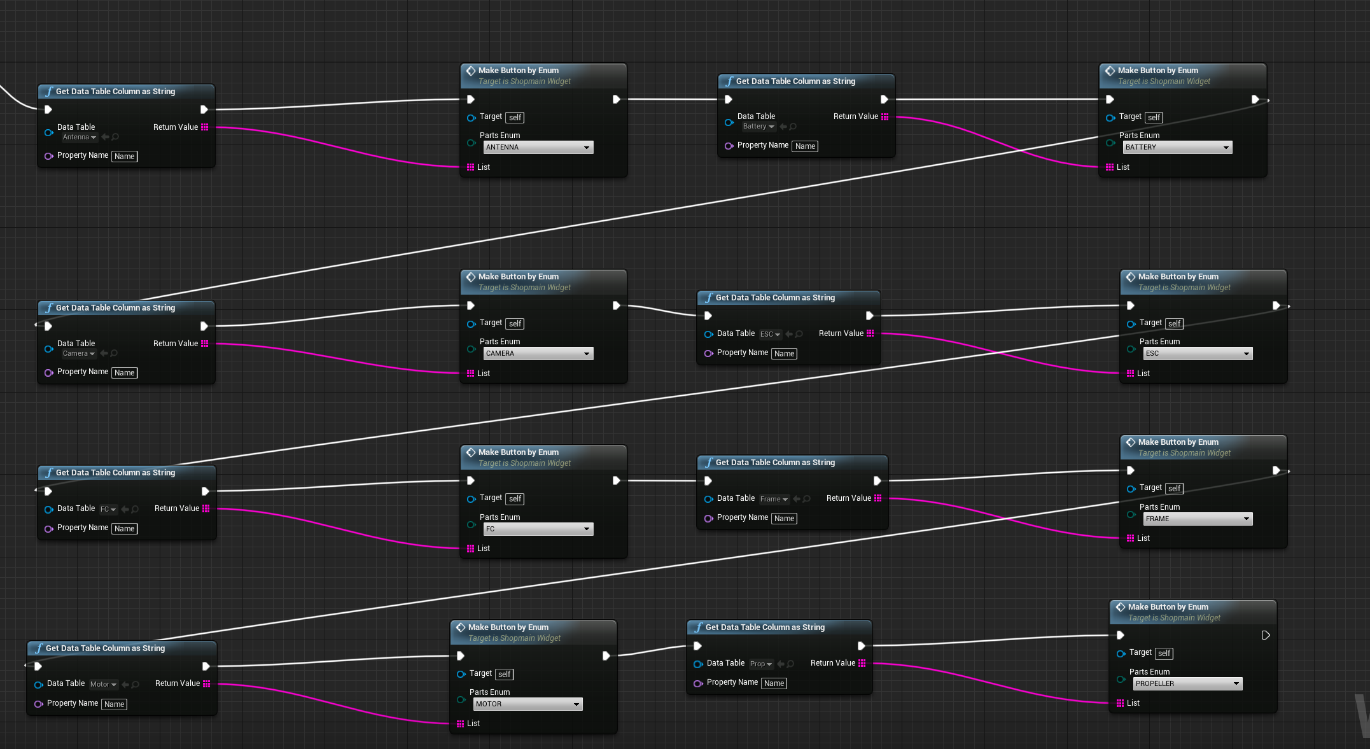
Task: Click the Property Name pin on the Camera node
Action: pyautogui.click(x=48, y=372)
